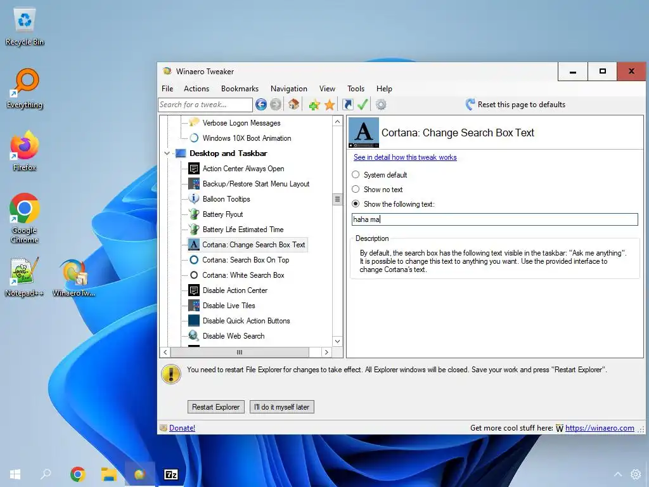649x487 pixels.
Task: Open 7-Zip from the taskbar
Action: [171, 474]
